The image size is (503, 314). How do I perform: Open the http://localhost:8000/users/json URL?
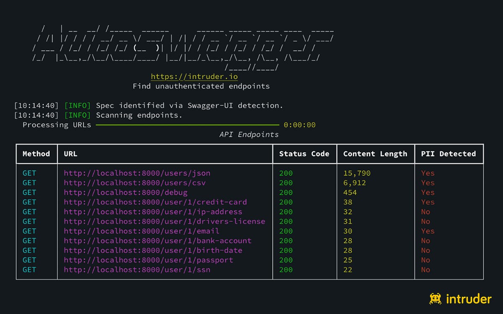pyautogui.click(x=137, y=173)
